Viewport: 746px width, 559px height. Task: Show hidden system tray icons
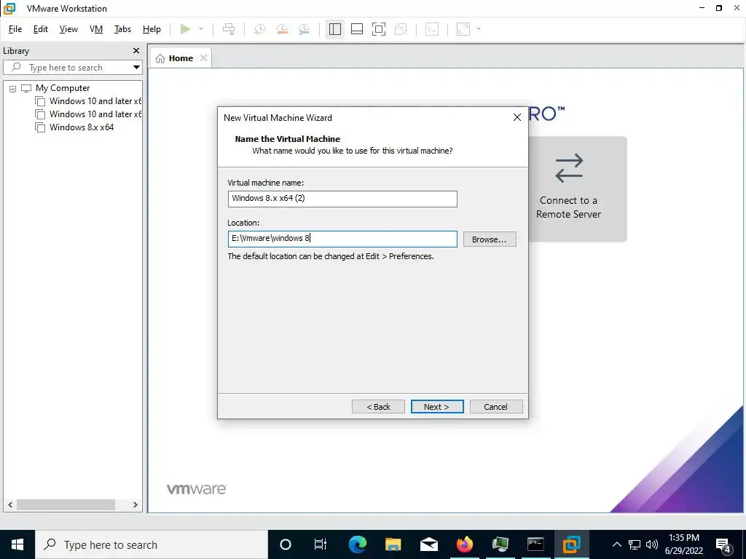click(x=616, y=544)
